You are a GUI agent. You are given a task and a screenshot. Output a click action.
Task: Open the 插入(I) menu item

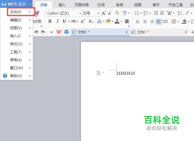click(x=17, y=36)
